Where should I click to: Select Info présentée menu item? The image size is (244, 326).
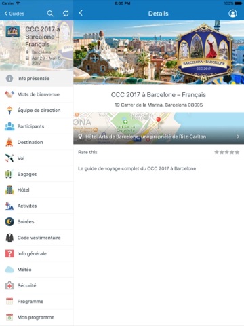pos(37,79)
